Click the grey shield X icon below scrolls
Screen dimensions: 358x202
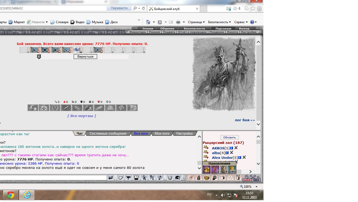coord(39,57)
